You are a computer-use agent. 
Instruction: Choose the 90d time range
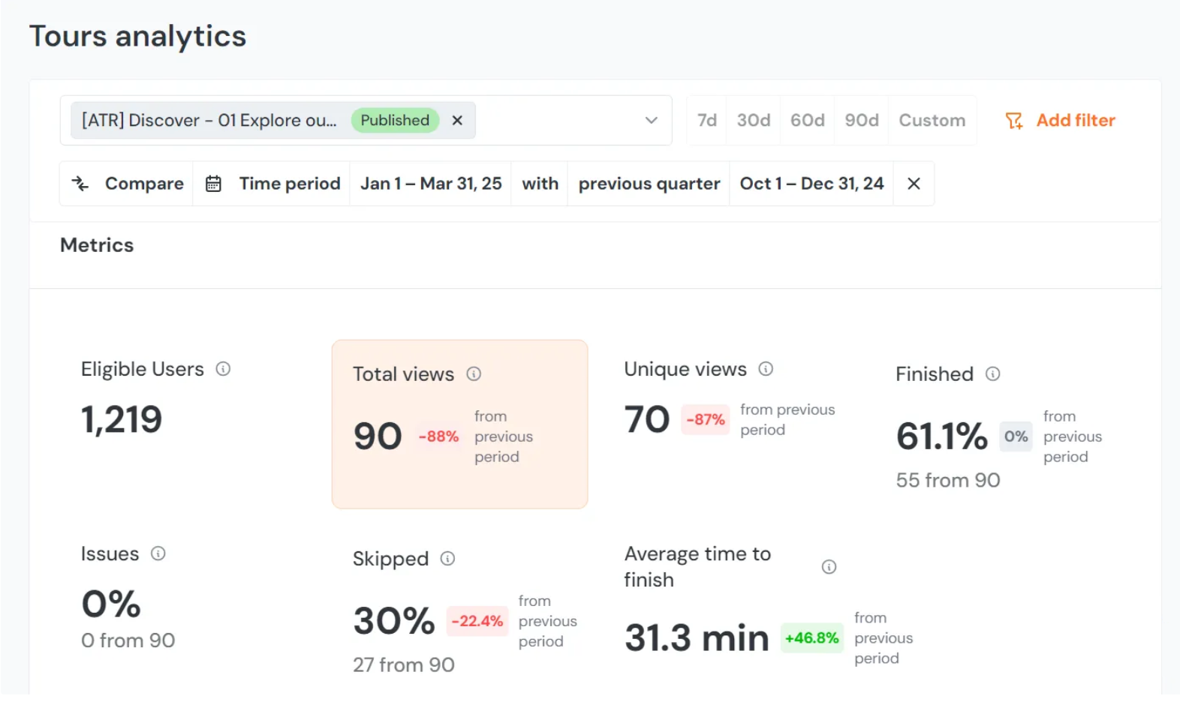coord(861,121)
